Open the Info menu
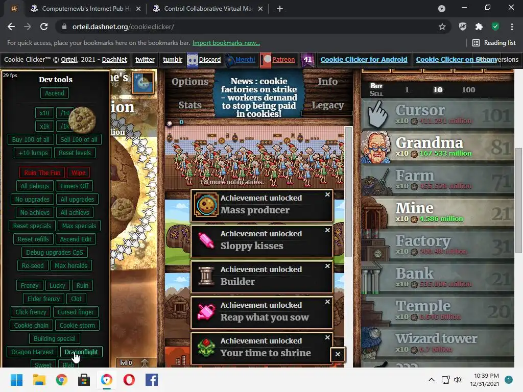 coord(327,82)
